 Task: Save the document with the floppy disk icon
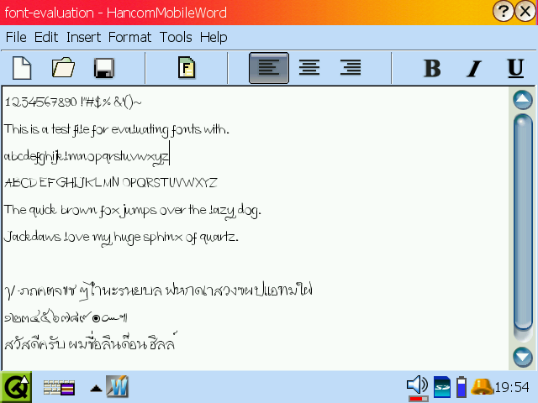104,67
